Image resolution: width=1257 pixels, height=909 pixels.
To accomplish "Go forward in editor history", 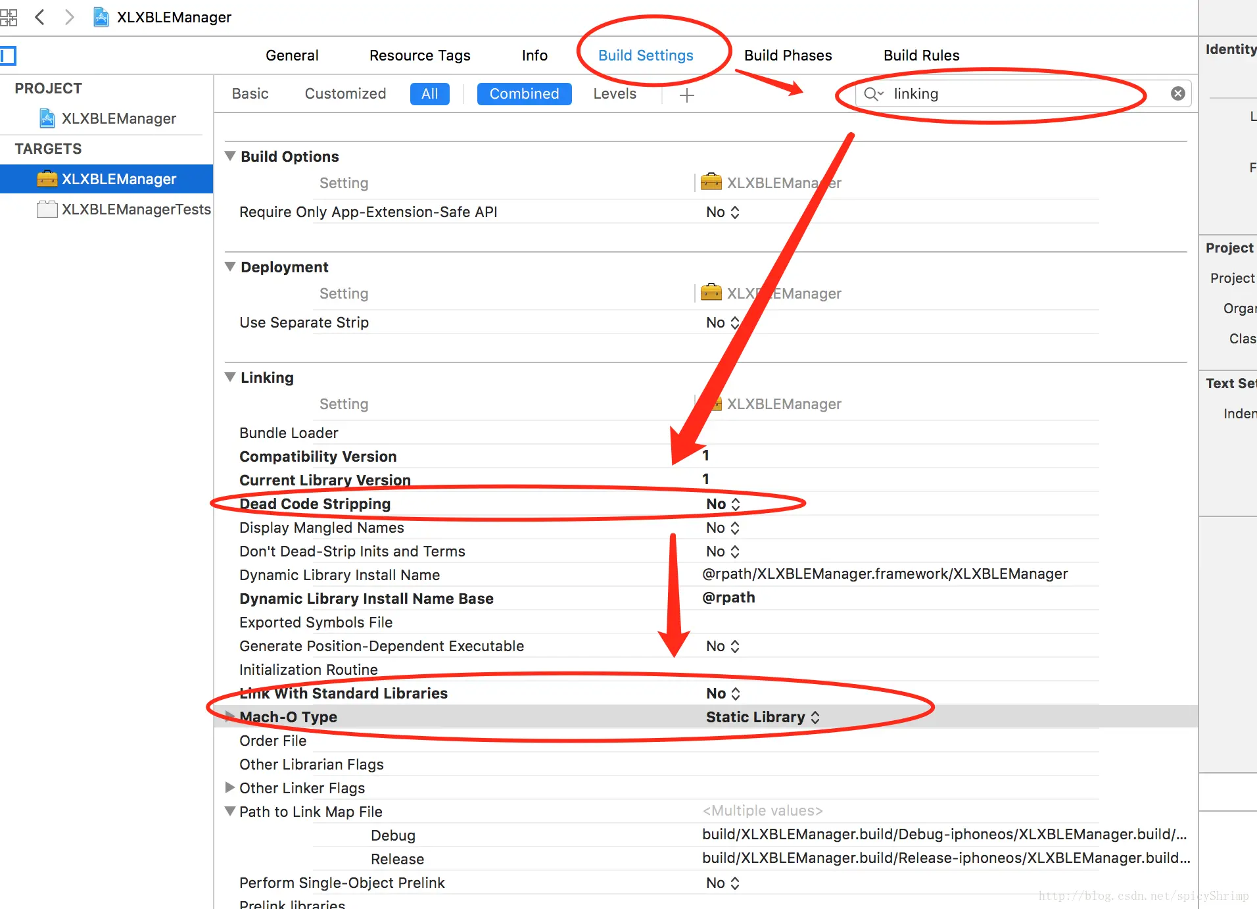I will [x=69, y=17].
